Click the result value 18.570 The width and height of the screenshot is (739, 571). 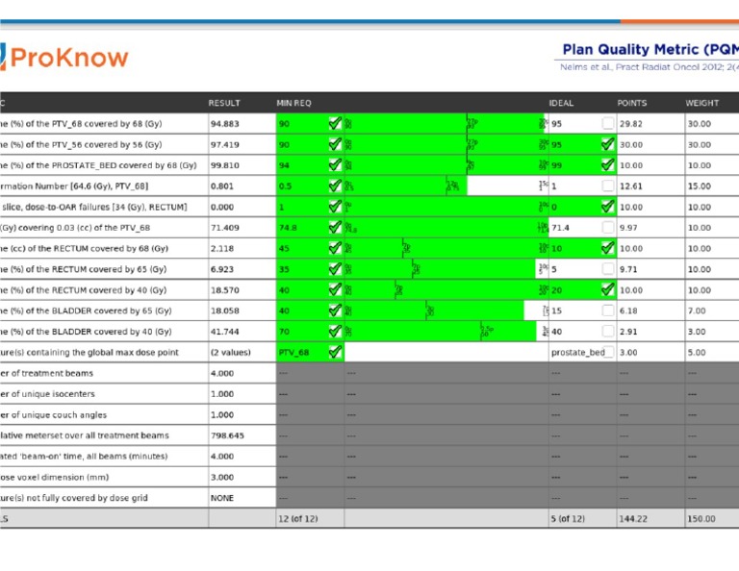224,290
